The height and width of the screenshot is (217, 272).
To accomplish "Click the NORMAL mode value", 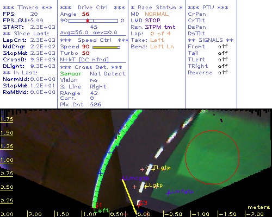I will point(157,14).
